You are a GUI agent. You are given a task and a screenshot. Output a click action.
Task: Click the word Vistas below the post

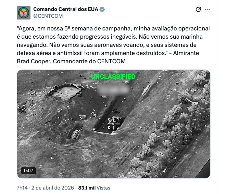[103, 188]
